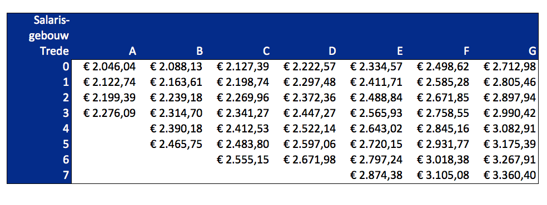Screen dimensions: 547x205
Task: Select row label 4
Action: (66, 129)
